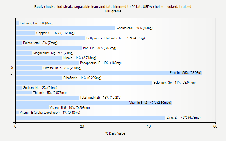This screenshot has width=226, height=141.
Task: Select the Vitamin B-6 10% bar
Action: click(32, 107)
